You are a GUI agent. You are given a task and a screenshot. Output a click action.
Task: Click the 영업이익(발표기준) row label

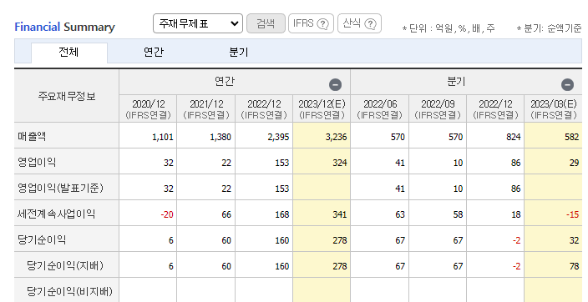pyautogui.click(x=60, y=188)
